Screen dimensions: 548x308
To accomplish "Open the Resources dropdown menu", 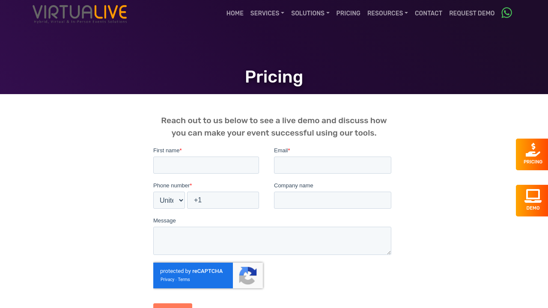I will pyautogui.click(x=387, y=13).
